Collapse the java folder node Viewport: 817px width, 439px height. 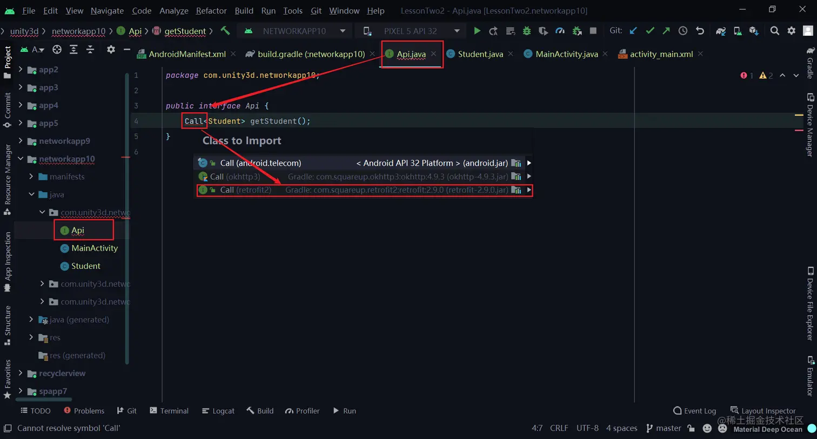point(31,194)
